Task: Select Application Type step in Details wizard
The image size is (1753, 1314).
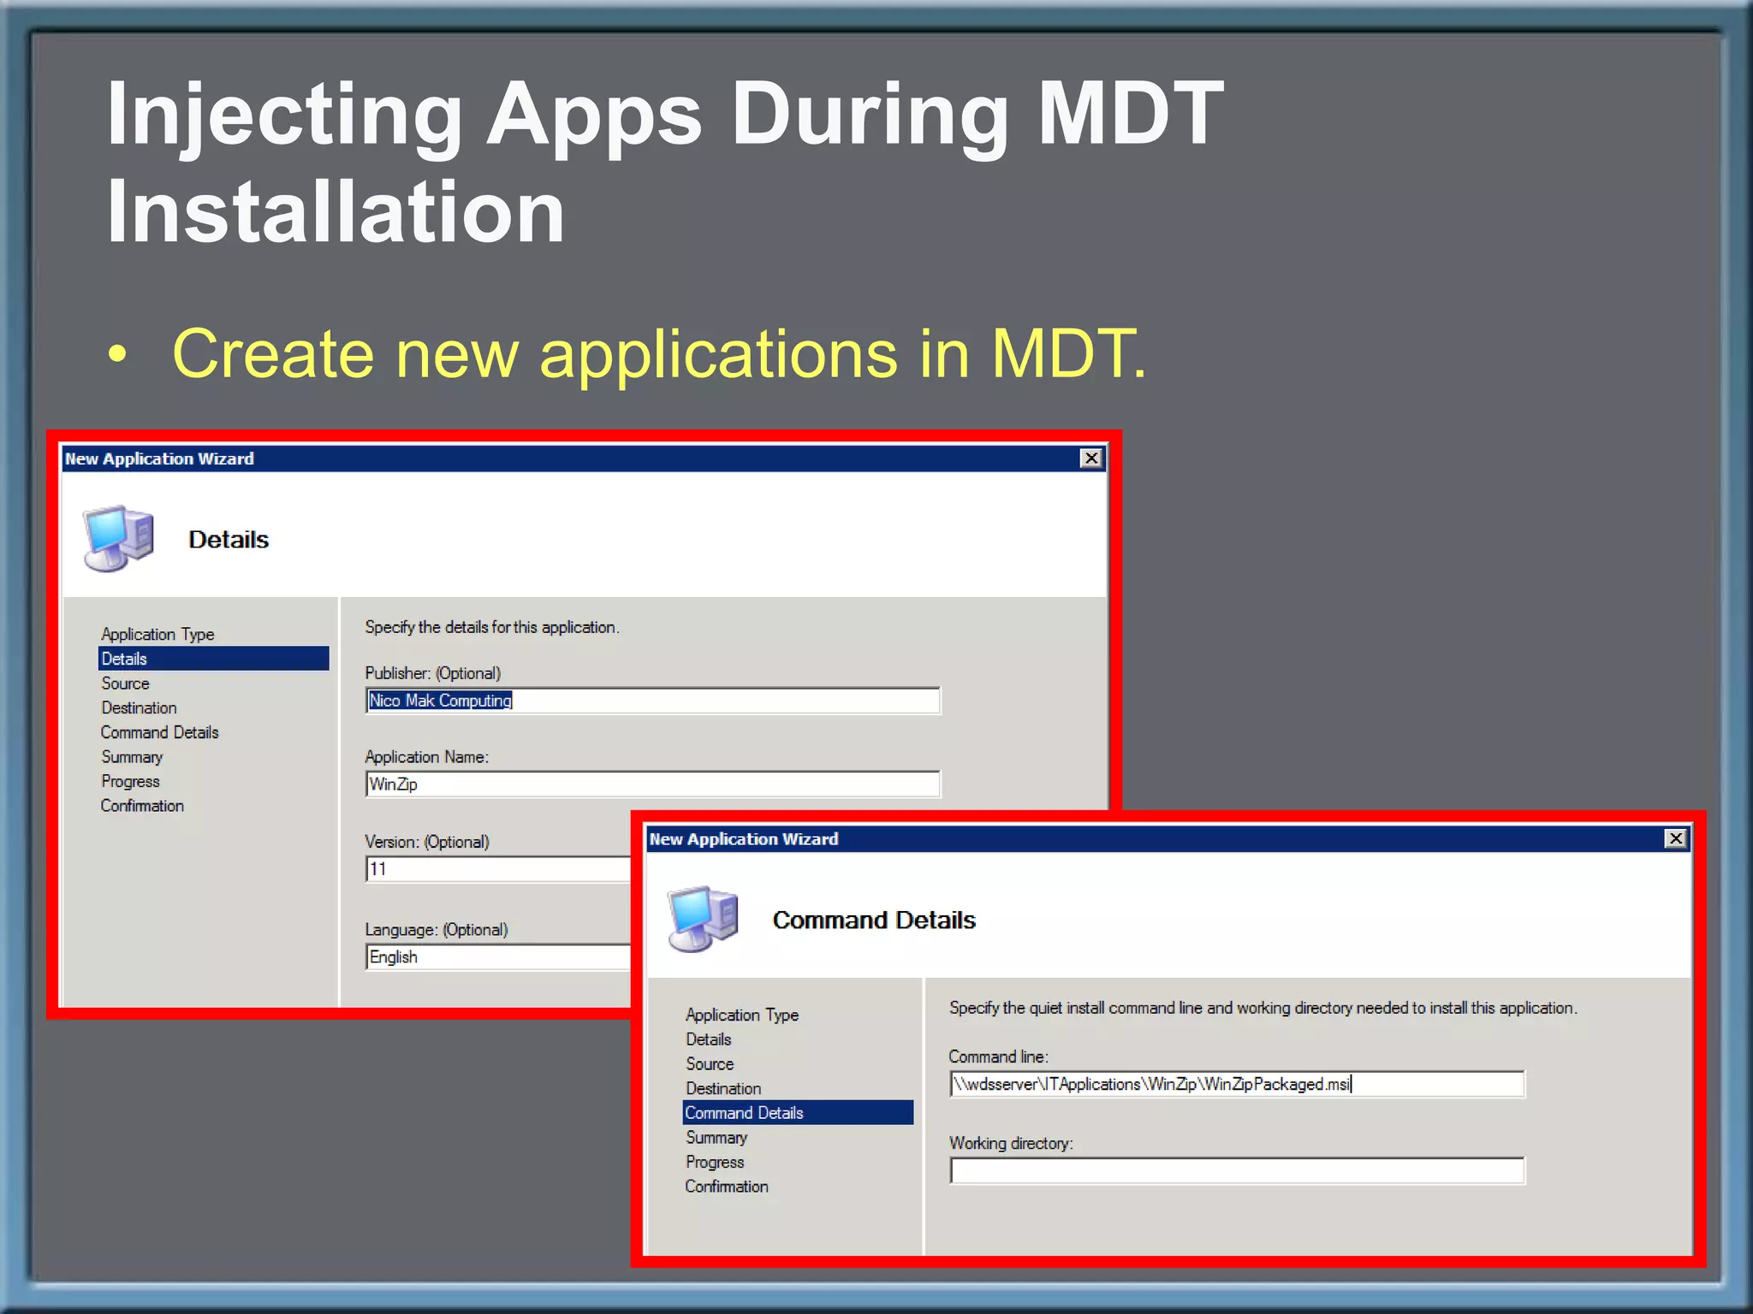Action: point(157,634)
